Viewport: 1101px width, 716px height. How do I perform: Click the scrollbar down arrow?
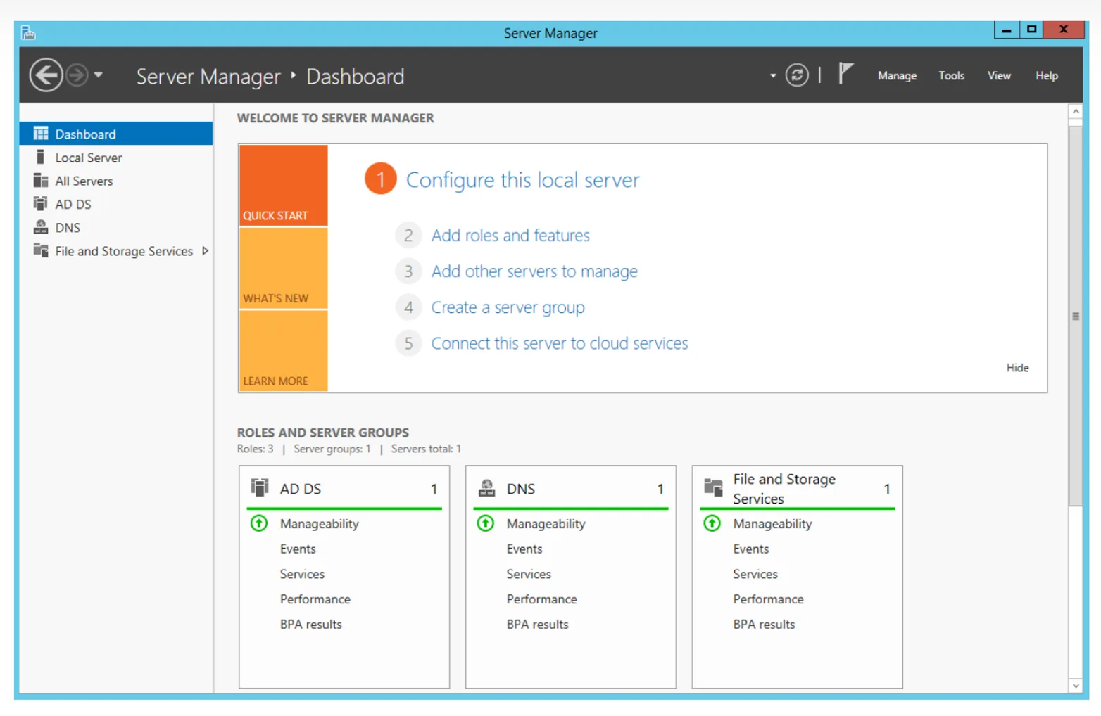pyautogui.click(x=1075, y=685)
